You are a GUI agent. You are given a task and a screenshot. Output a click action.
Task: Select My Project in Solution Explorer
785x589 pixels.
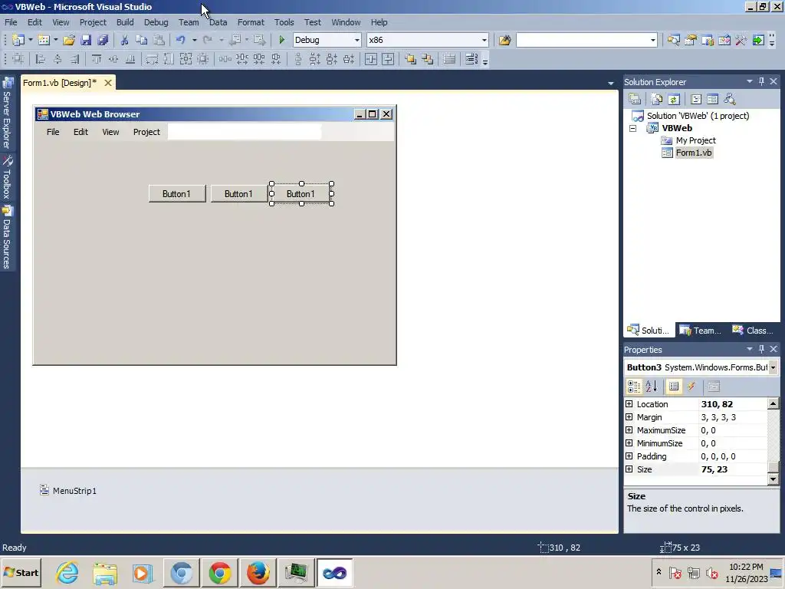pos(688,141)
